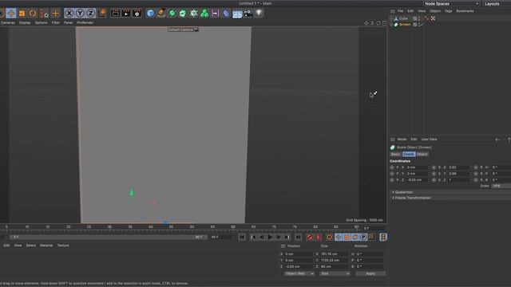Click Render View clapperboard icon
This screenshot has height=287, width=511.
(x=115, y=14)
